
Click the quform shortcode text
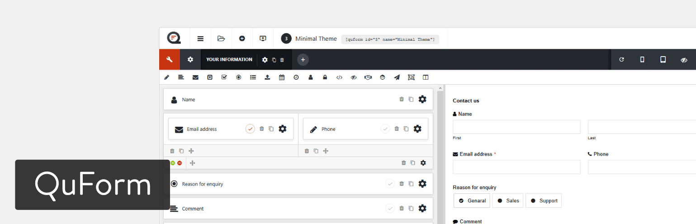(x=389, y=39)
